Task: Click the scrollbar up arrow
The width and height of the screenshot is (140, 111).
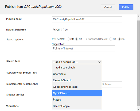Action: pyautogui.click(x=138, y=16)
